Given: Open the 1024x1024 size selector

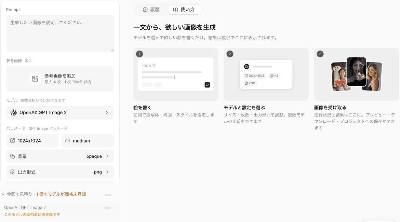Looking at the screenshot, I should tap(32, 141).
